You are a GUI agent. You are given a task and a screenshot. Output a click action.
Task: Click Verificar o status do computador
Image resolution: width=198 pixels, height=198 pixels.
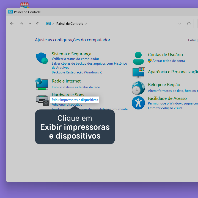(x=75, y=59)
